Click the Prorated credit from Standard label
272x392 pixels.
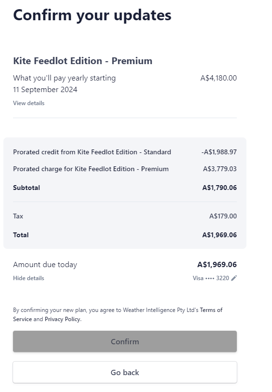coord(92,152)
